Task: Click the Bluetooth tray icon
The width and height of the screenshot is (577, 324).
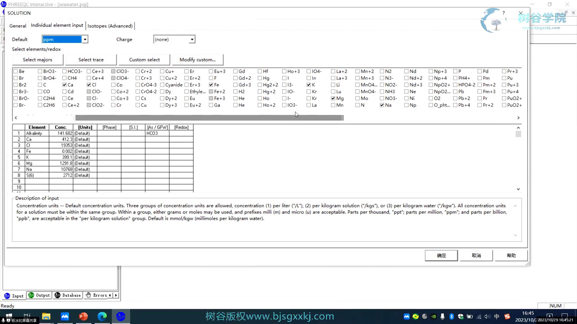Action: click(x=451, y=316)
